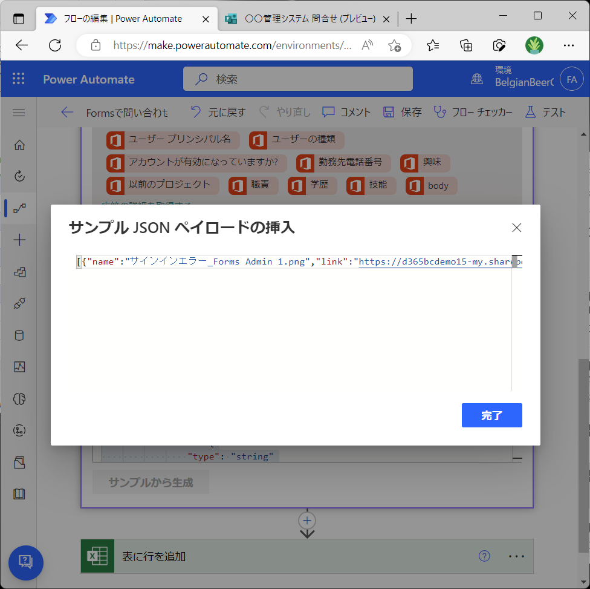Select the ユーザー プリンシパル名 dynamic token

click(x=173, y=140)
